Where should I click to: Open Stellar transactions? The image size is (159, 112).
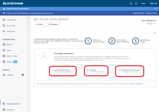tap(9, 62)
